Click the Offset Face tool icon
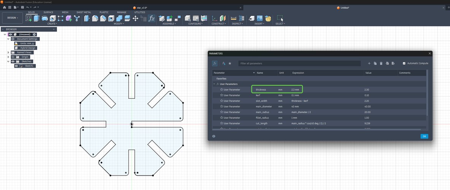 (x=127, y=18)
